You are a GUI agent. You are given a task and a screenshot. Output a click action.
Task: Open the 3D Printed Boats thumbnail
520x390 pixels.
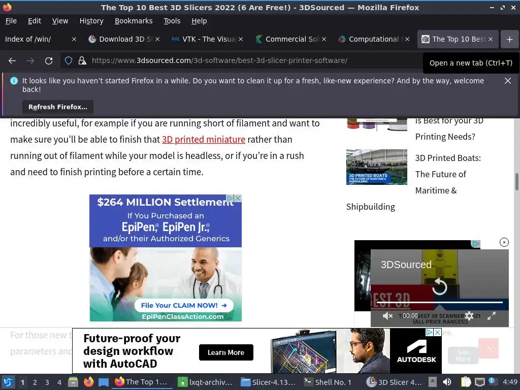[377, 167]
